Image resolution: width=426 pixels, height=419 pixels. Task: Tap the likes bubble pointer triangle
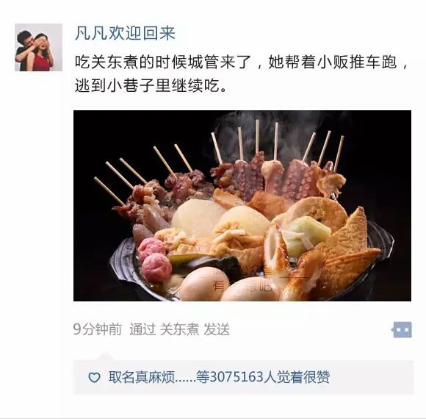click(x=106, y=357)
